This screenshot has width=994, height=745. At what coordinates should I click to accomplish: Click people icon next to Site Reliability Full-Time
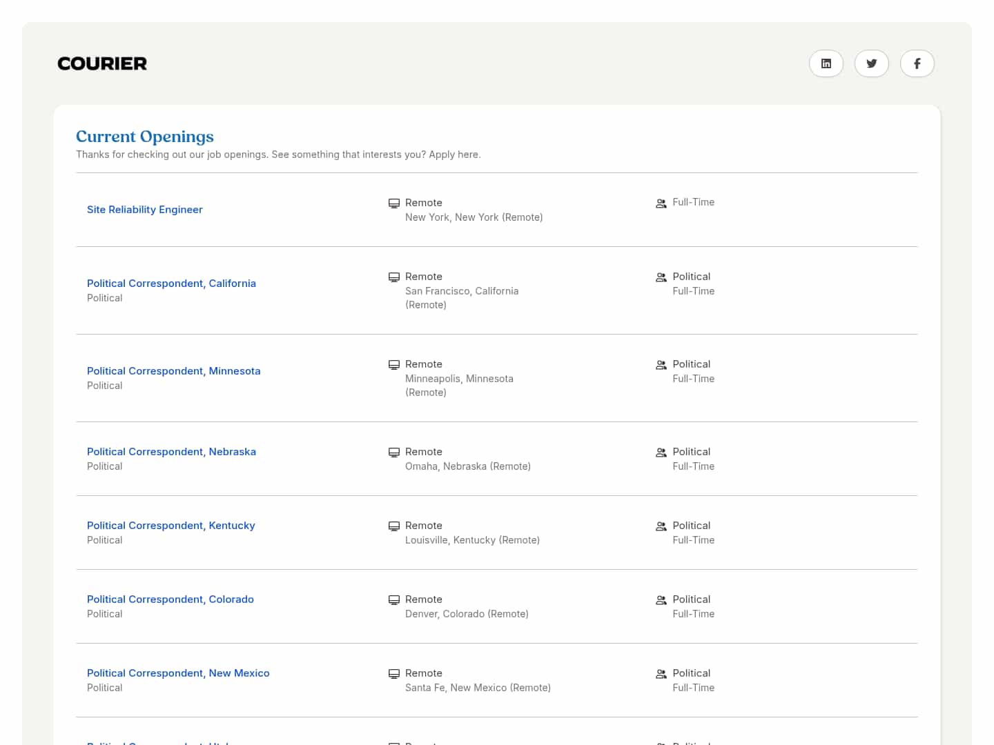coord(661,203)
